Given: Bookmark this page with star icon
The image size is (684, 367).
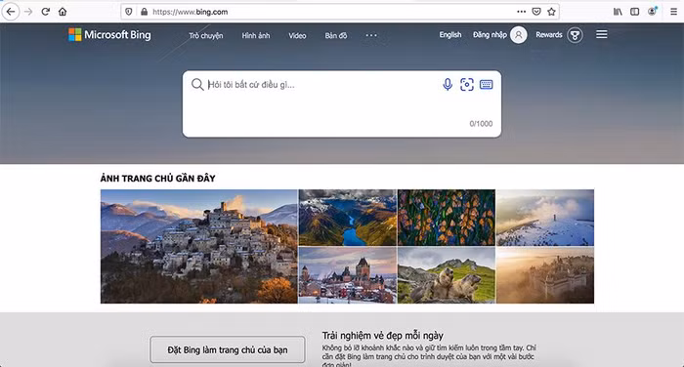Looking at the screenshot, I should pyautogui.click(x=551, y=12).
